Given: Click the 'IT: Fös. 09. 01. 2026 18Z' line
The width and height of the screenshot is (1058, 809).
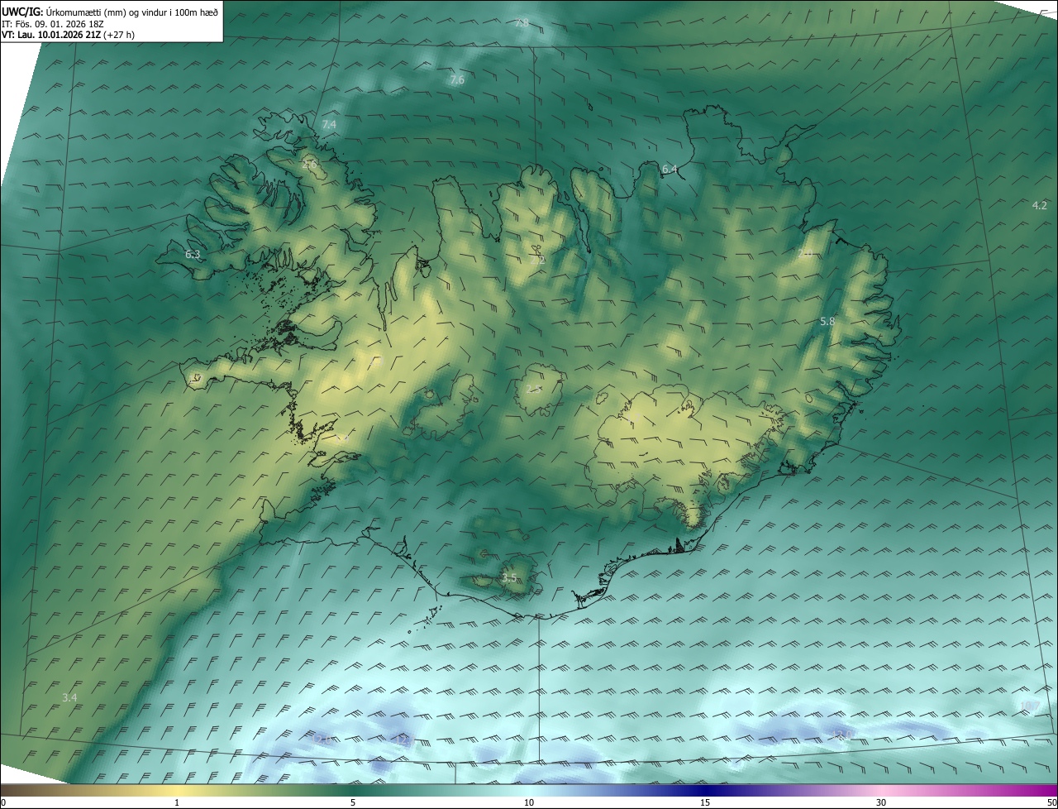Looking at the screenshot, I should pos(54,23).
